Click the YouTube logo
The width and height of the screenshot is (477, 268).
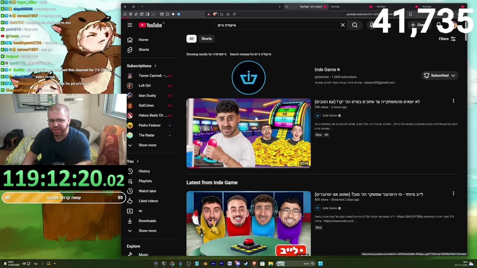(x=151, y=25)
